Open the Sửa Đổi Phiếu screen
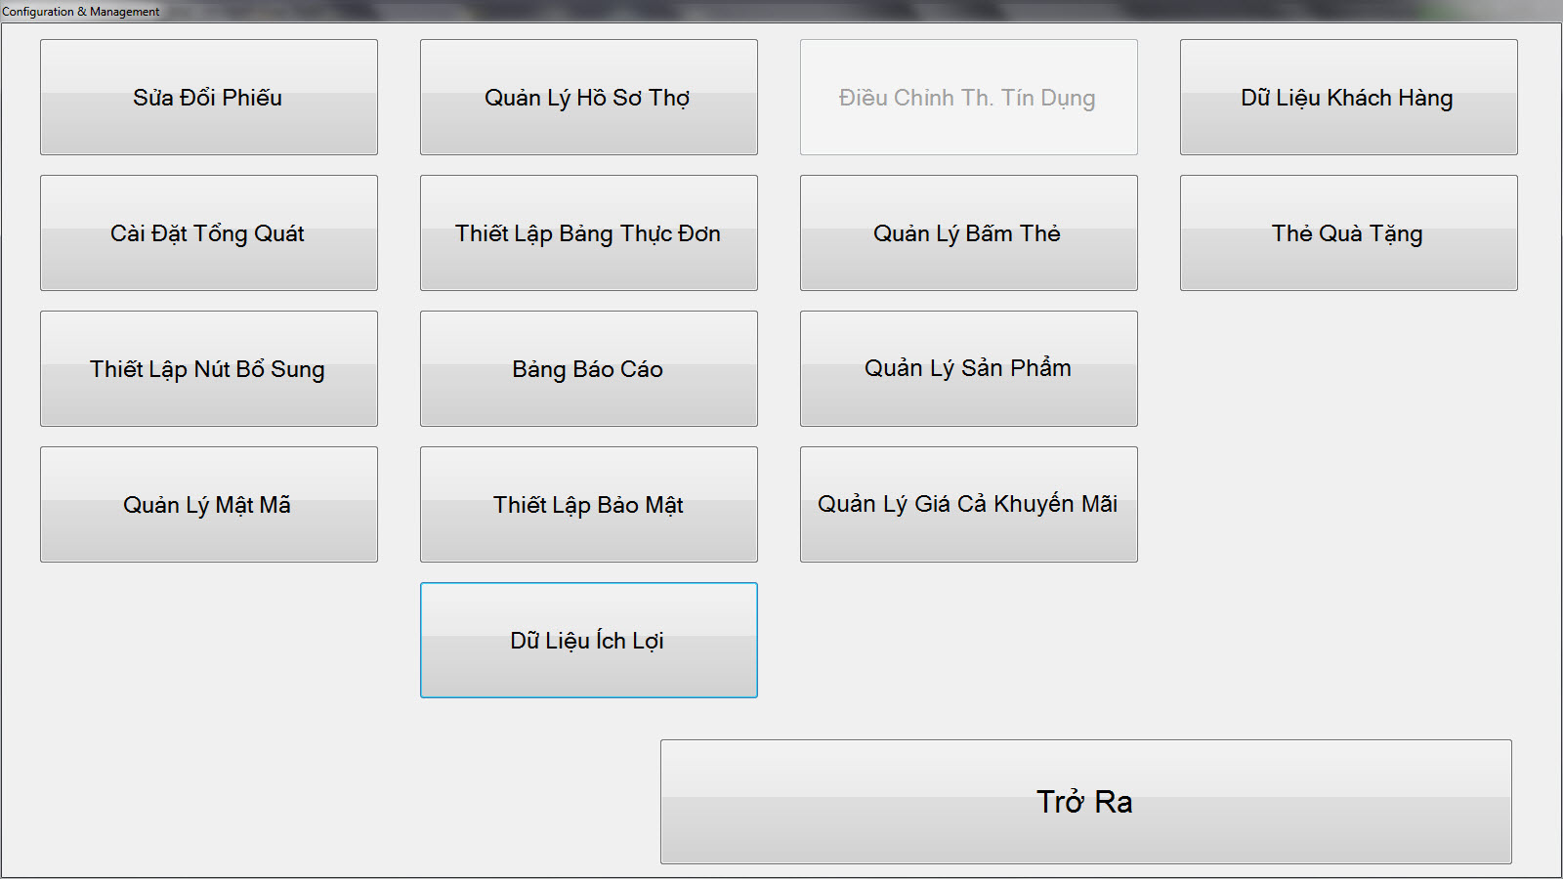Image resolution: width=1563 pixels, height=879 pixels. (x=208, y=98)
